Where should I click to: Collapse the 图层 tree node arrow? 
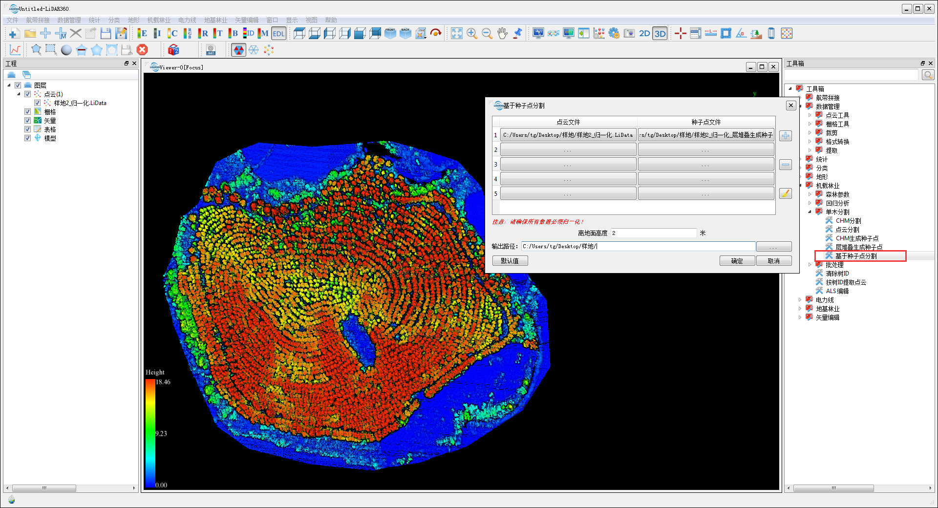pos(9,85)
